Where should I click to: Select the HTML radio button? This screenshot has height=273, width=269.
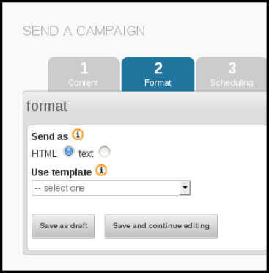point(69,152)
